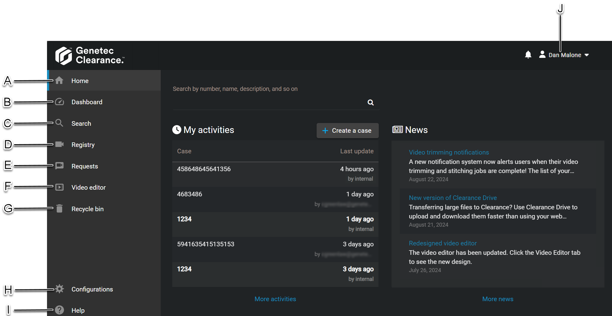Open case 1234 updated 1 day ago
This screenshot has height=316, width=612.
pos(275,224)
